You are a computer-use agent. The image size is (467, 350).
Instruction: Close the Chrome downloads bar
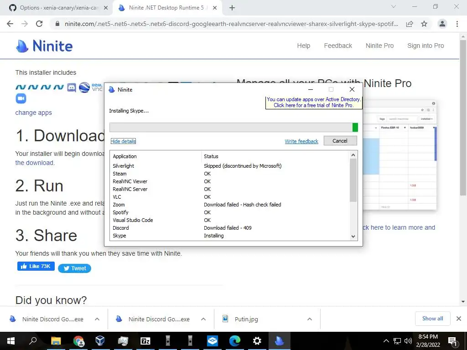[459, 319]
